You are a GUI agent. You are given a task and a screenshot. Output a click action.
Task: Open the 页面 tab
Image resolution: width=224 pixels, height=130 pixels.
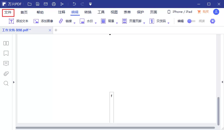coord(154,12)
